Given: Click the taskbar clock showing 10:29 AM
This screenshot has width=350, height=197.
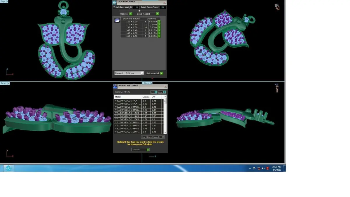Looking at the screenshot, I should coord(277,168).
